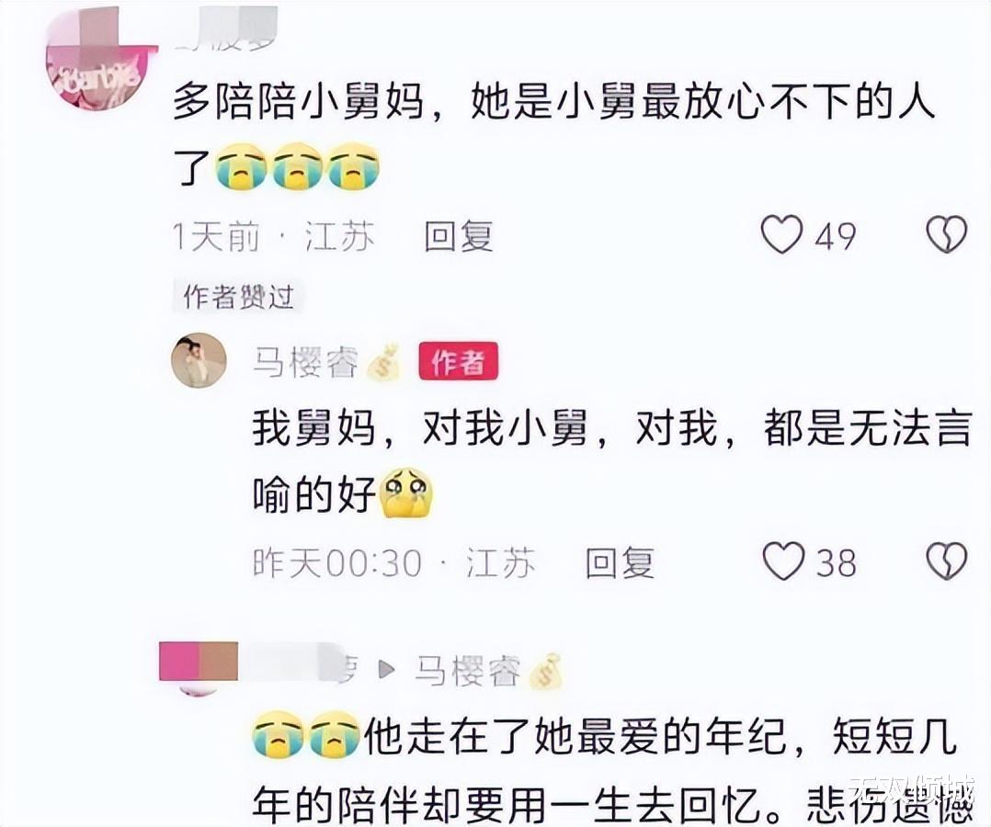Viewport: 991px width, 827px height.
Task: Click 回复 under the top comment
Action: (x=458, y=236)
